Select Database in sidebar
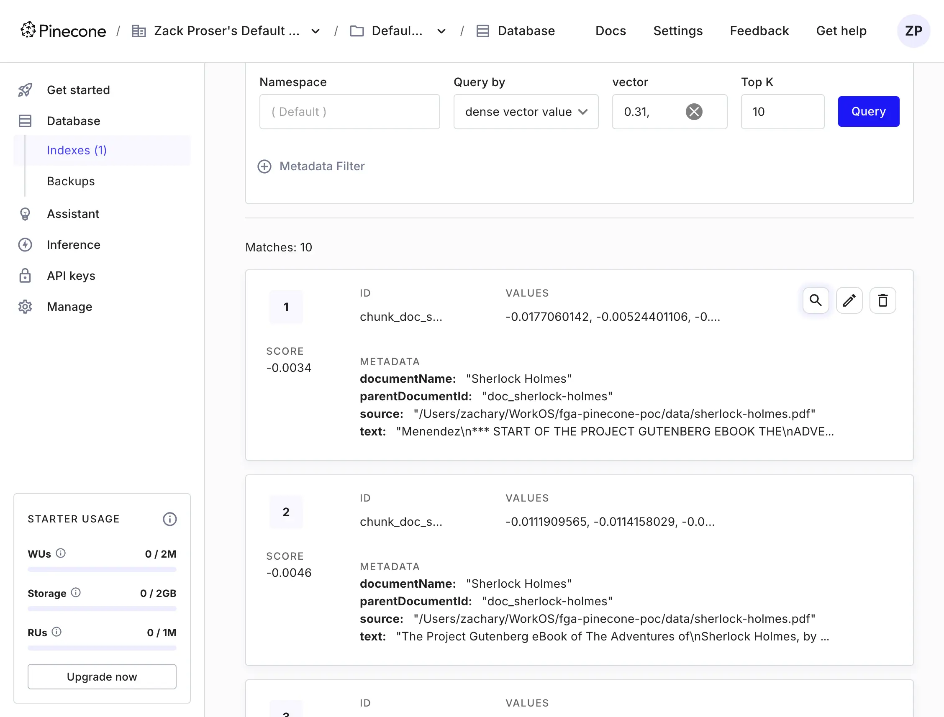944x717 pixels. pyautogui.click(x=102, y=121)
